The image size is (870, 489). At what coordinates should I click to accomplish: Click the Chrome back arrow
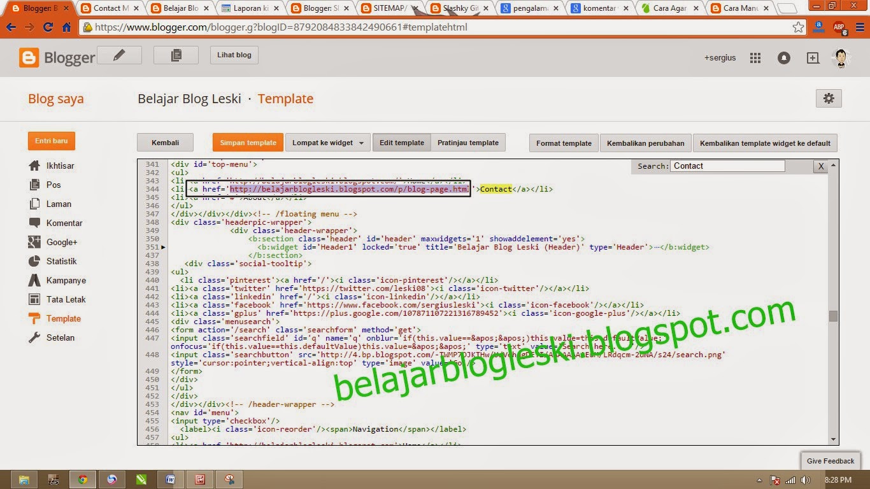point(11,27)
